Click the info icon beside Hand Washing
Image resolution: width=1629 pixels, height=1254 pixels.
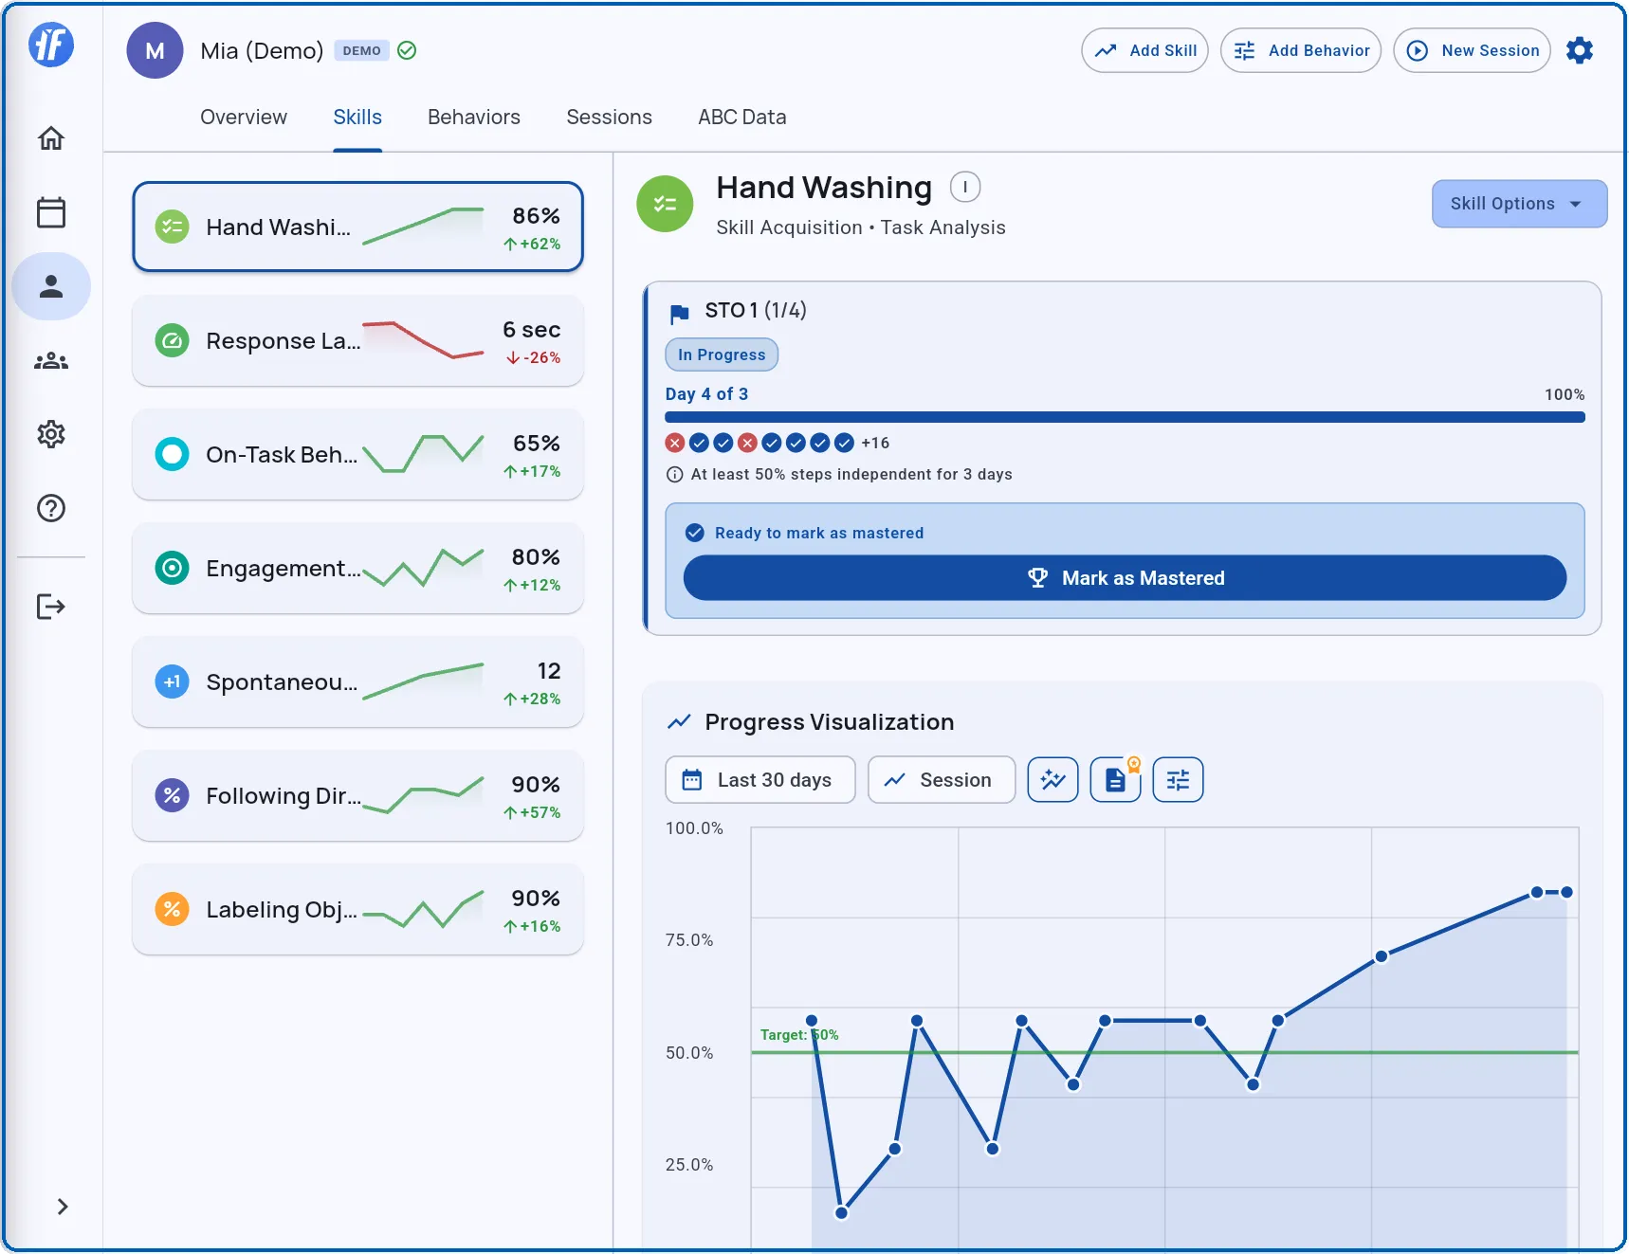point(965,187)
